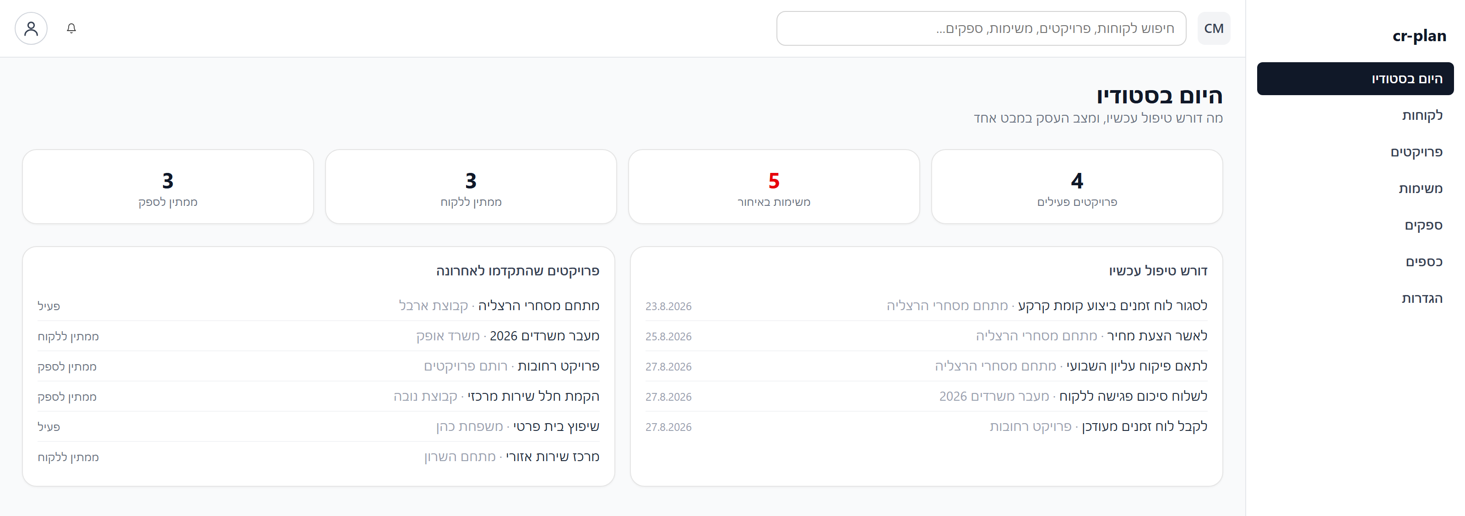Open the cr-plan logo link
The height and width of the screenshot is (516, 1465).
pos(1419,36)
